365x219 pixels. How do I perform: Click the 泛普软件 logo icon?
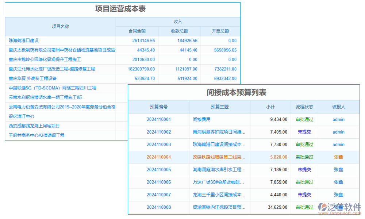(x=323, y=207)
